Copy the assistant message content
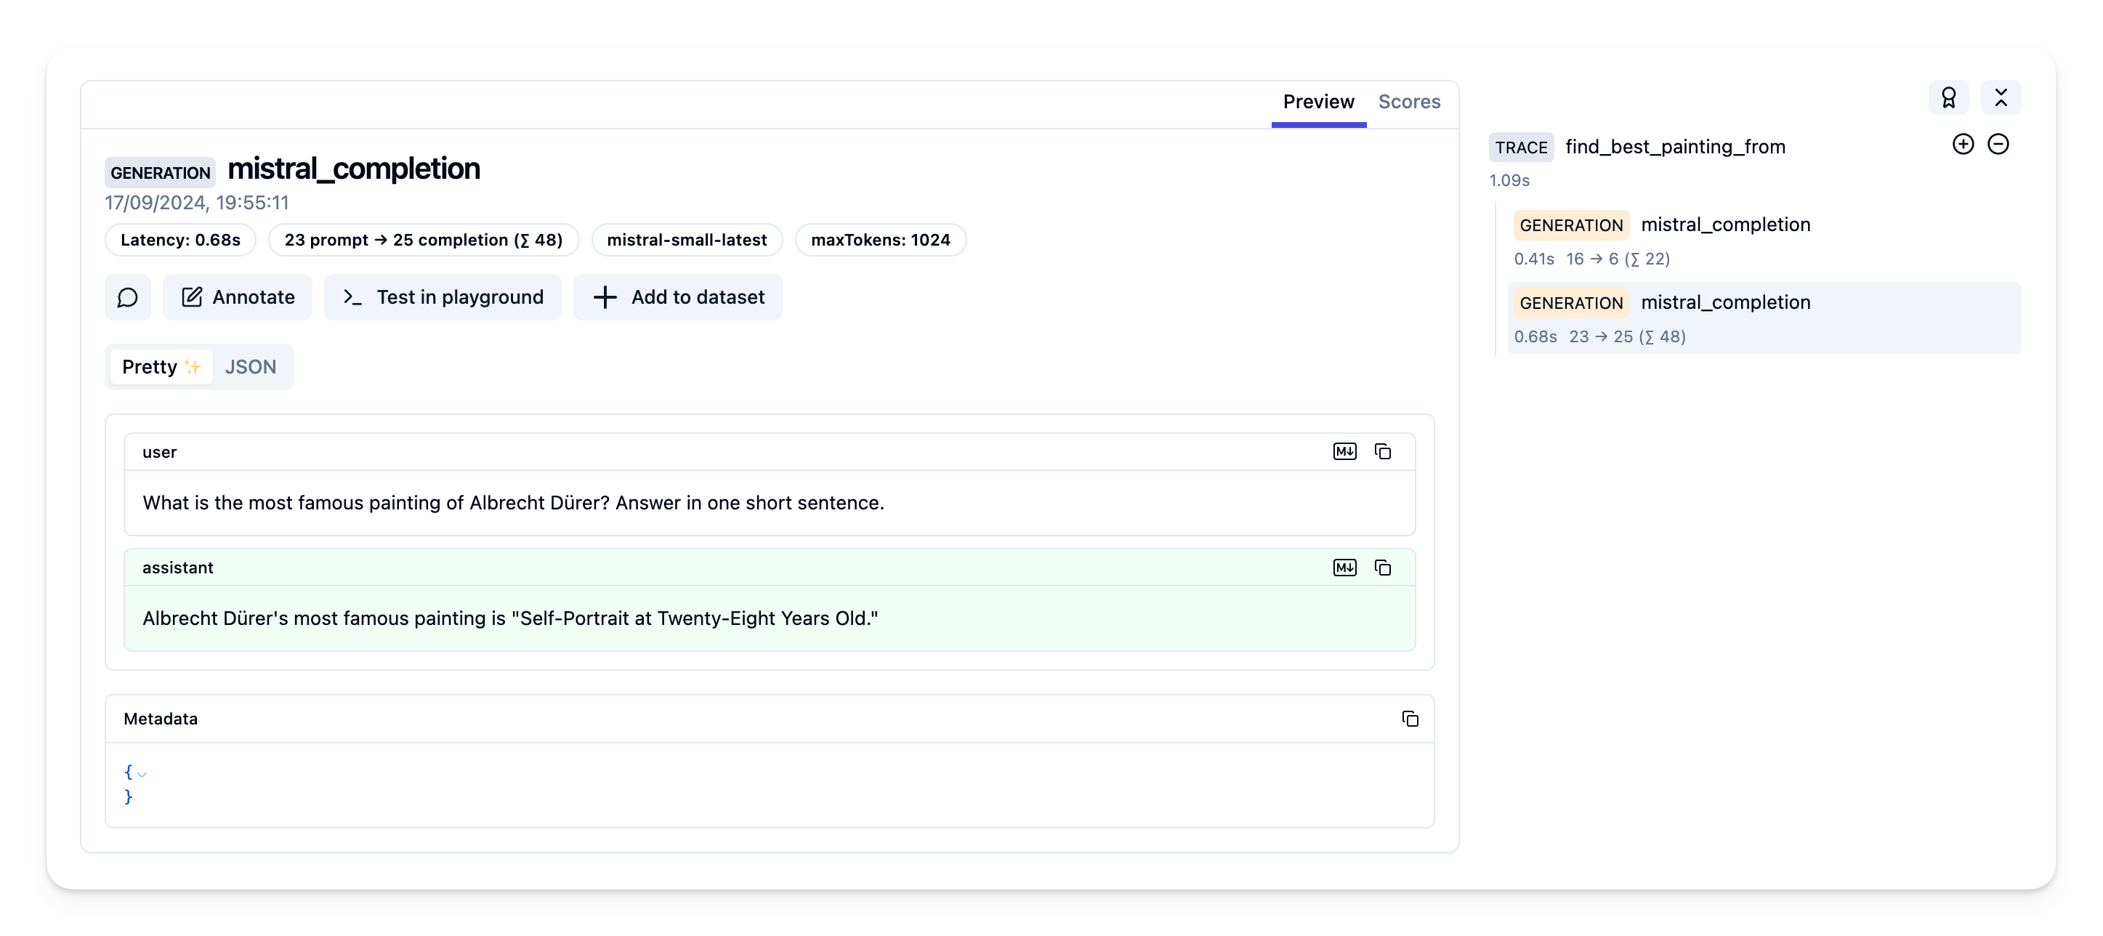 (x=1383, y=568)
